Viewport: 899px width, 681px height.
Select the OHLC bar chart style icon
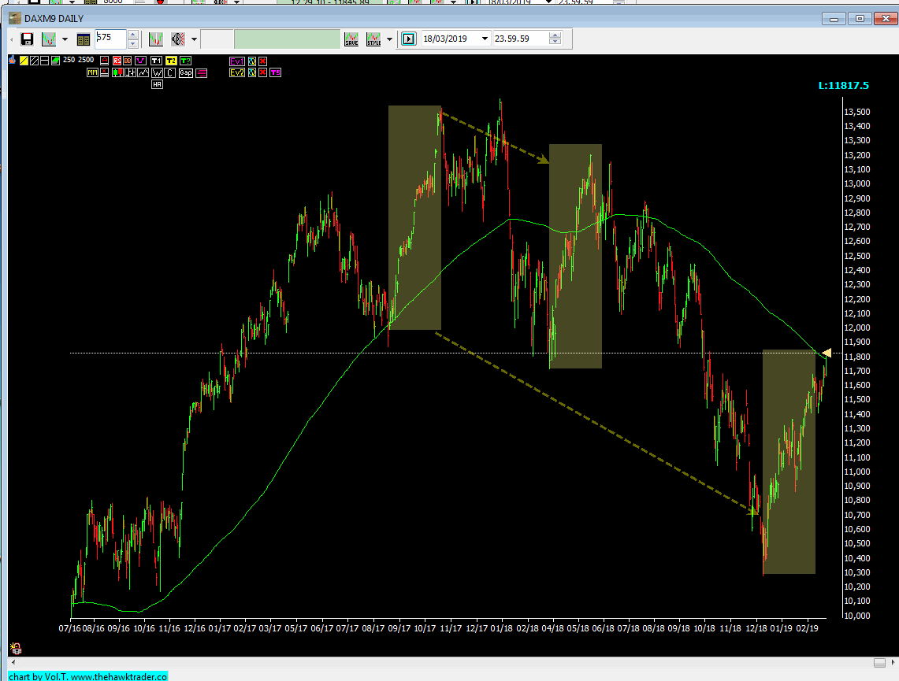click(130, 72)
